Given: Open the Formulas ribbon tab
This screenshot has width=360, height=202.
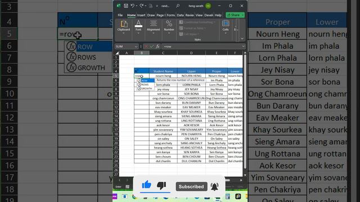Looking at the screenshot, I should [x=171, y=15].
